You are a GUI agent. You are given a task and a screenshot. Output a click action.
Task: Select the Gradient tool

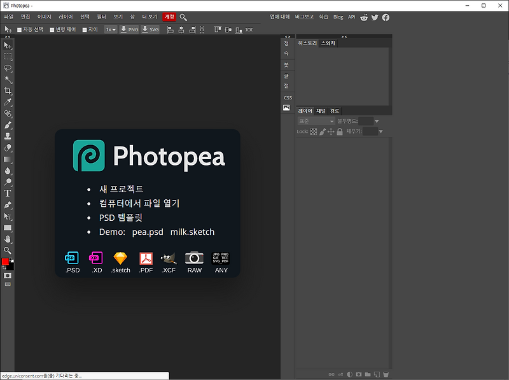[x=8, y=159]
